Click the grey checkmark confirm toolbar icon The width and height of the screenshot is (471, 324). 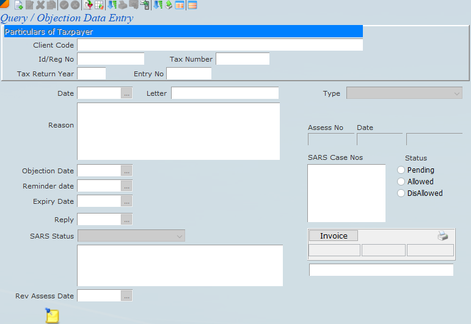(x=64, y=5)
